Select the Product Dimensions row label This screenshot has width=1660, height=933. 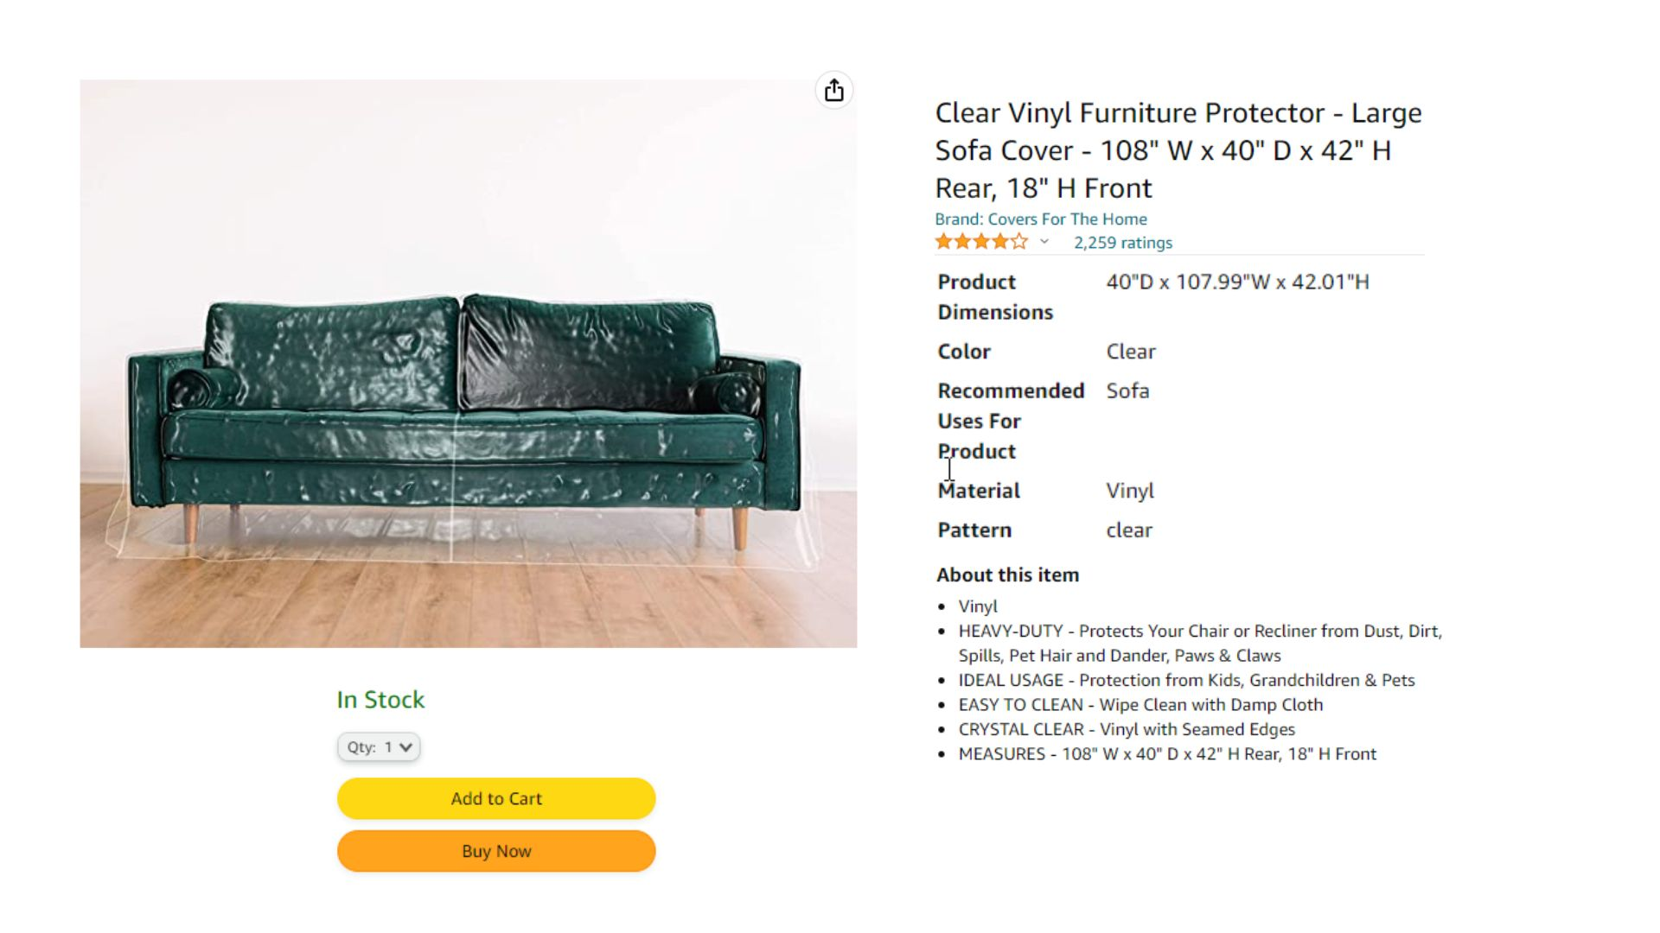pyautogui.click(x=995, y=297)
